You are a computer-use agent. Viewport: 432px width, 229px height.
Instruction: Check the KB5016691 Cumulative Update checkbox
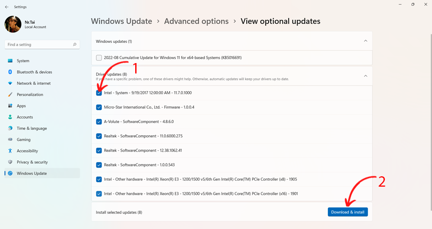(99, 57)
